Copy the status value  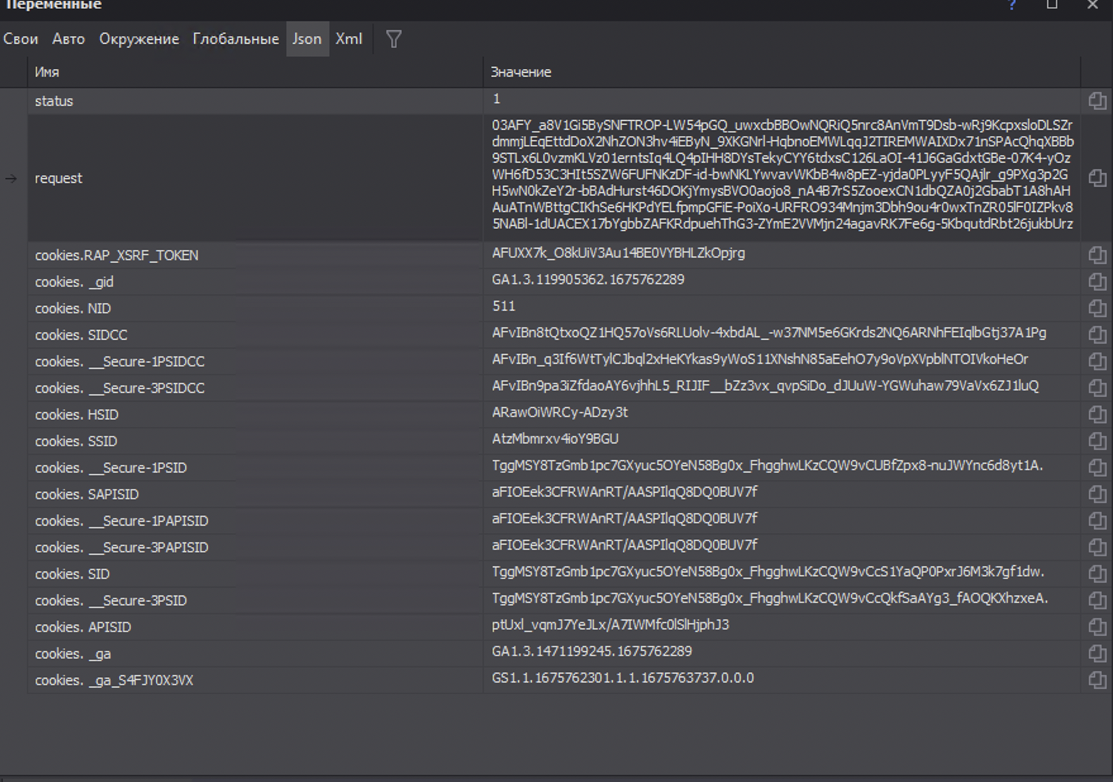coord(1097,101)
